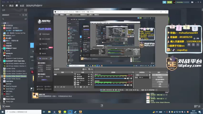Add a new scene in OBS Scenes panel
This screenshot has width=203, height=114.
[55, 87]
